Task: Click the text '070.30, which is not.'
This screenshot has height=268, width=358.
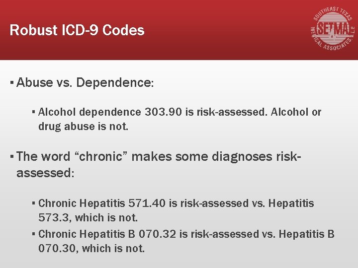Action: click(x=91, y=248)
